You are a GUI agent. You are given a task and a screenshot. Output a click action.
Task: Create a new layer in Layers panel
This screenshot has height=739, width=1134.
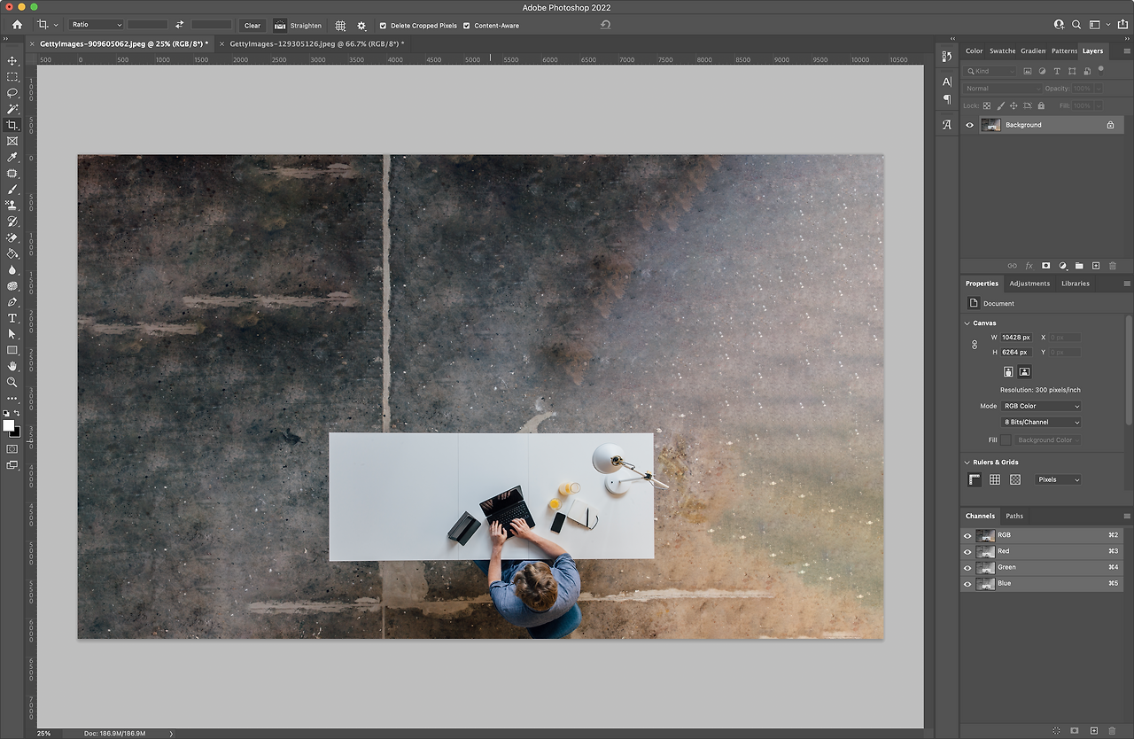1096,266
